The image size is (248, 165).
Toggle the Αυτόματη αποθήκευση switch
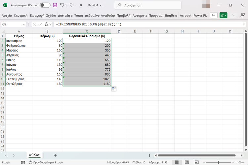click(45, 5)
